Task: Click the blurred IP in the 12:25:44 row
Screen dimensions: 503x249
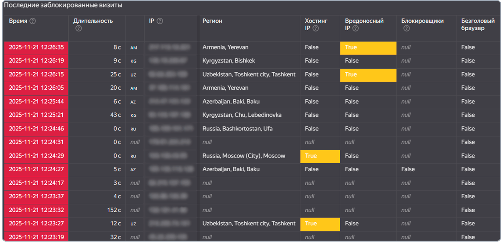Action: coord(169,102)
